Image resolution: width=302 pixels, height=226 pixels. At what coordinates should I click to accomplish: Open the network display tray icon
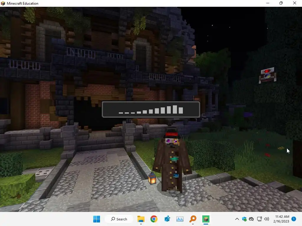(x=260, y=219)
